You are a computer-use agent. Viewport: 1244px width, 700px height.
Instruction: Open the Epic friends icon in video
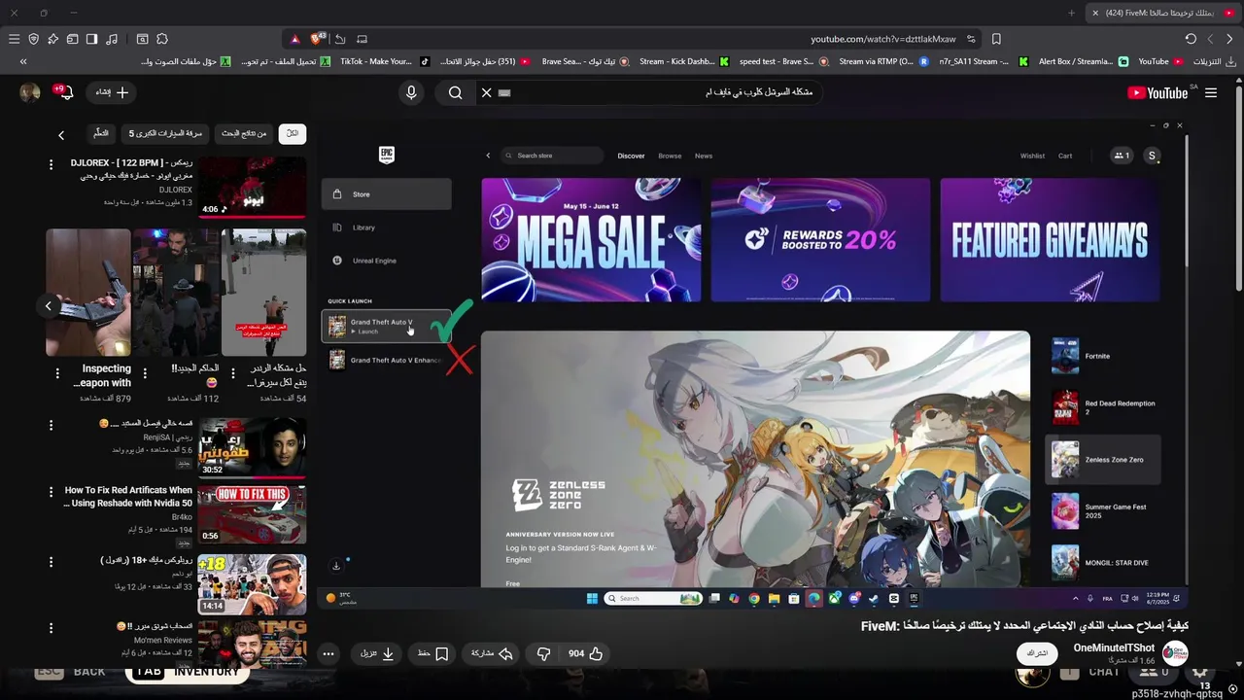pyautogui.click(x=1122, y=156)
